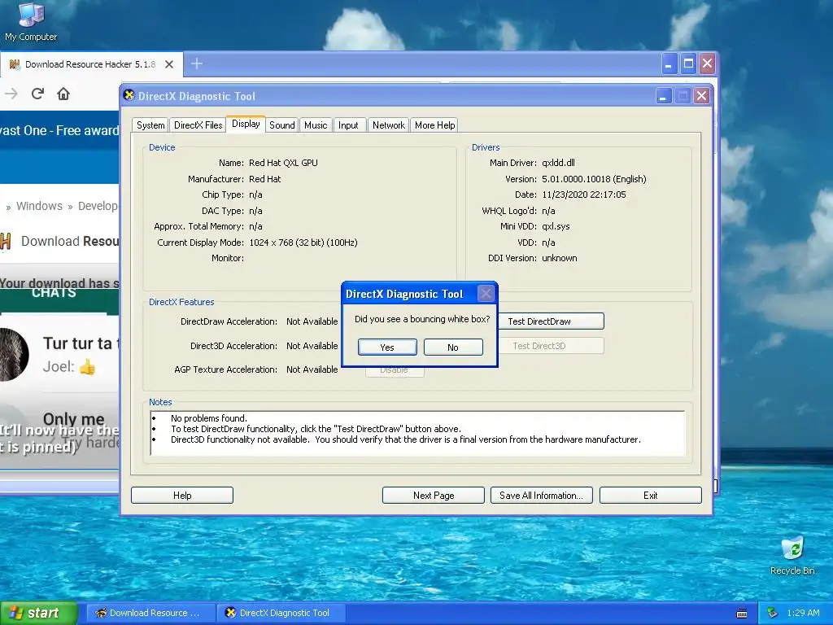Answer Yes to bouncing white box prompt
This screenshot has height=625, width=833.
pos(387,347)
